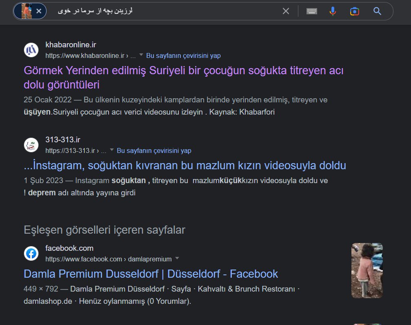Open Damla Premium Dusseldorf Facebook result
The width and height of the screenshot is (411, 325).
click(151, 274)
